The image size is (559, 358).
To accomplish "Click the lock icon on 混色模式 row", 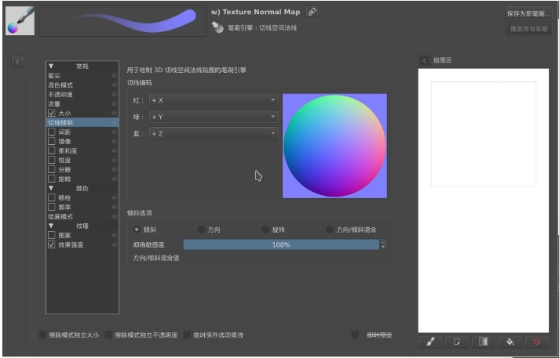I will 114,85.
